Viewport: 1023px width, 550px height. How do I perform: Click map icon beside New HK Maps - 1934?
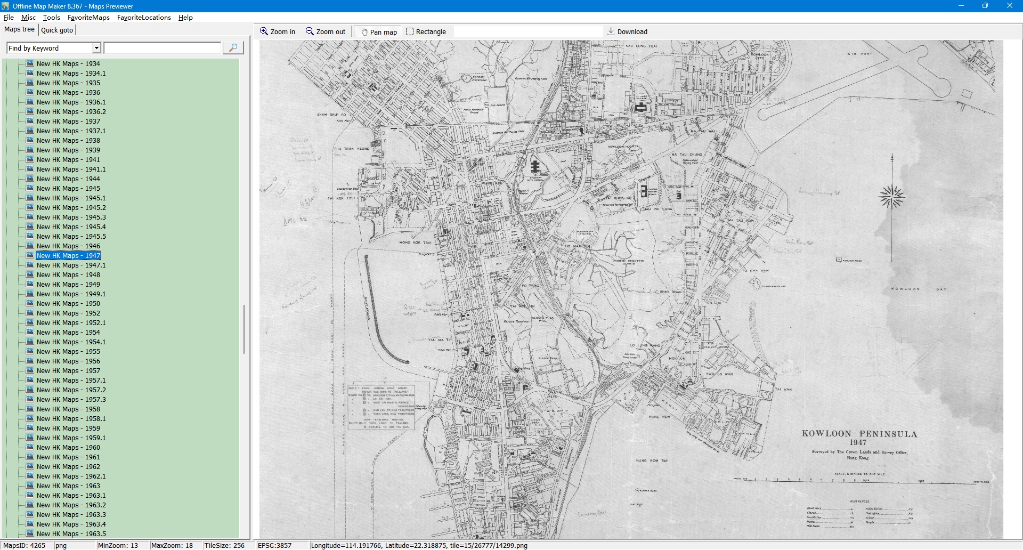coord(30,63)
